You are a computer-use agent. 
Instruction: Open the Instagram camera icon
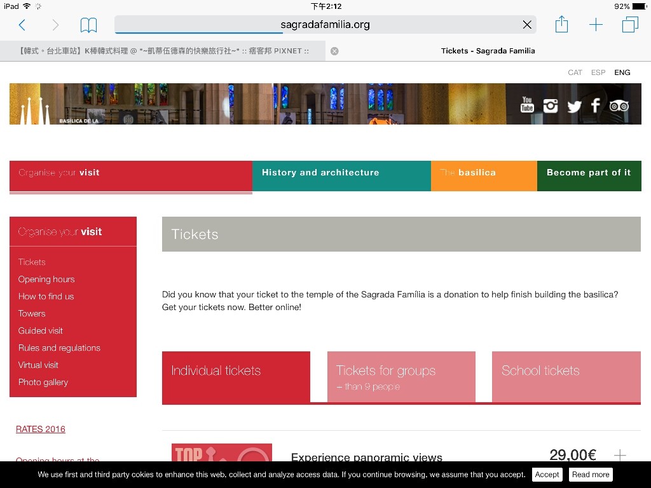pyautogui.click(x=551, y=106)
